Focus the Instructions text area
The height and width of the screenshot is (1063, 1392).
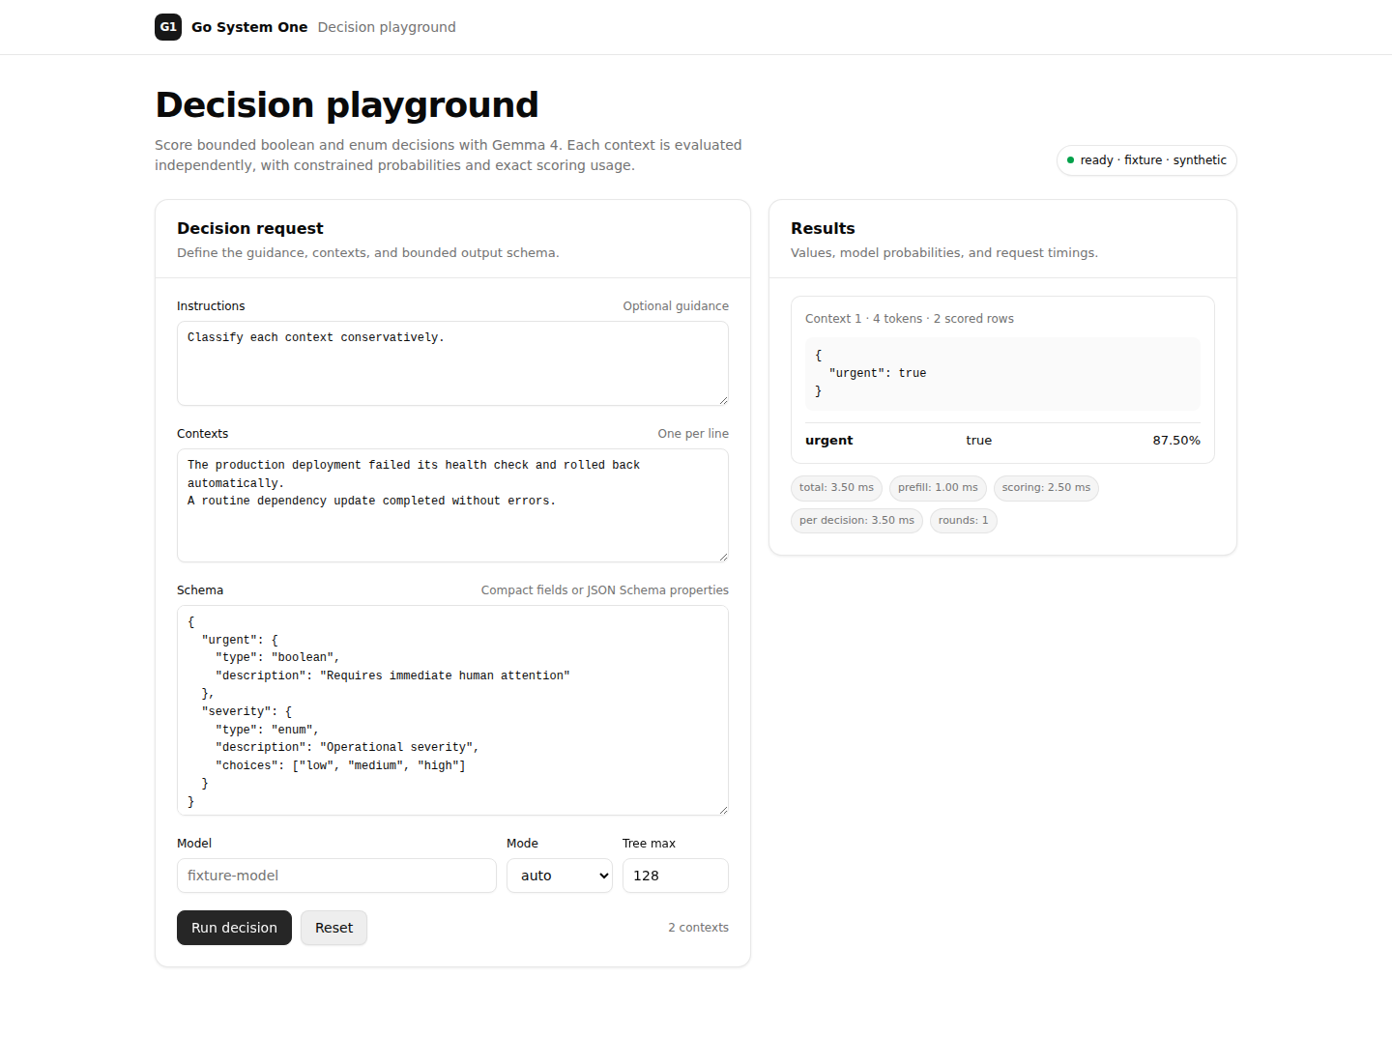(452, 363)
